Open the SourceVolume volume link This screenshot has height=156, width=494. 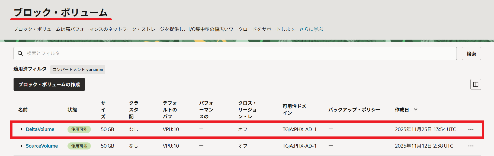42,146
